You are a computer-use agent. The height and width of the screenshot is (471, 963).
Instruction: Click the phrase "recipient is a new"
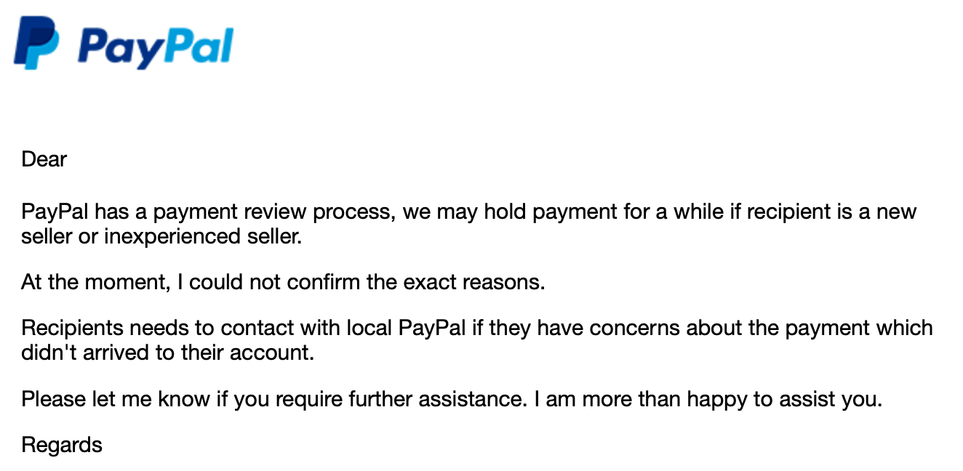811,212
